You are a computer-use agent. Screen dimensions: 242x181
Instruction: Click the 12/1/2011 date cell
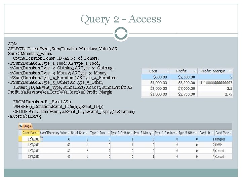pyautogui.click(x=31, y=139)
